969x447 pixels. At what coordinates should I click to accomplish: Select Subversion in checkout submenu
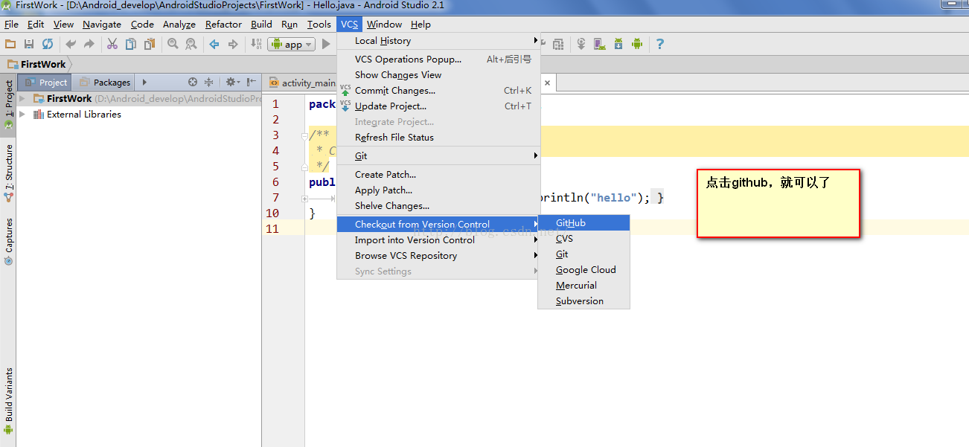pyautogui.click(x=579, y=301)
